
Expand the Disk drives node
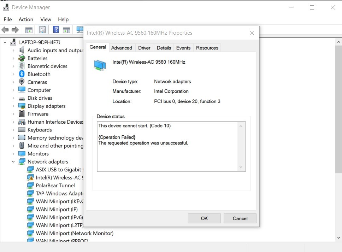13,98
